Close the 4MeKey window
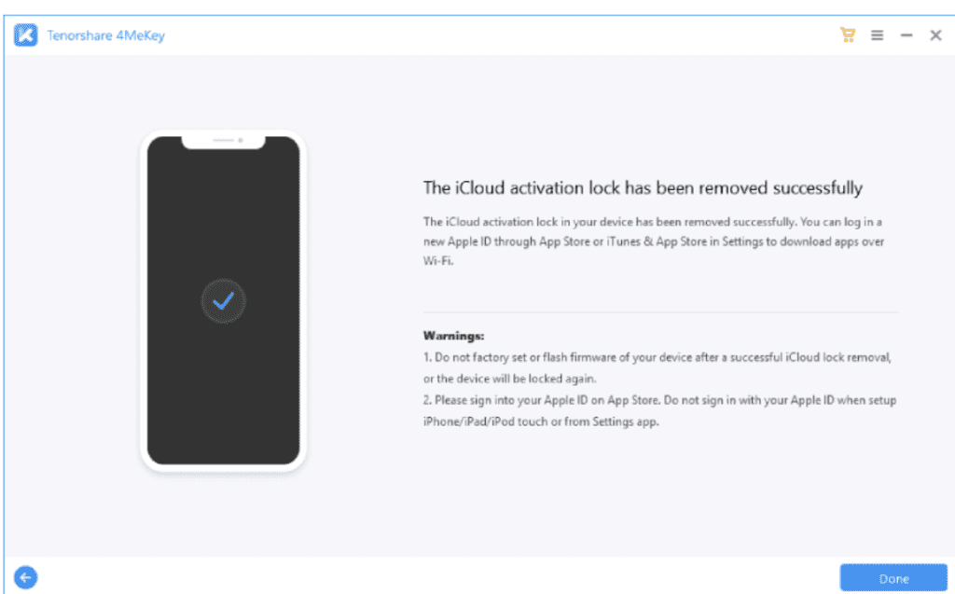The height and width of the screenshot is (594, 955). (935, 35)
